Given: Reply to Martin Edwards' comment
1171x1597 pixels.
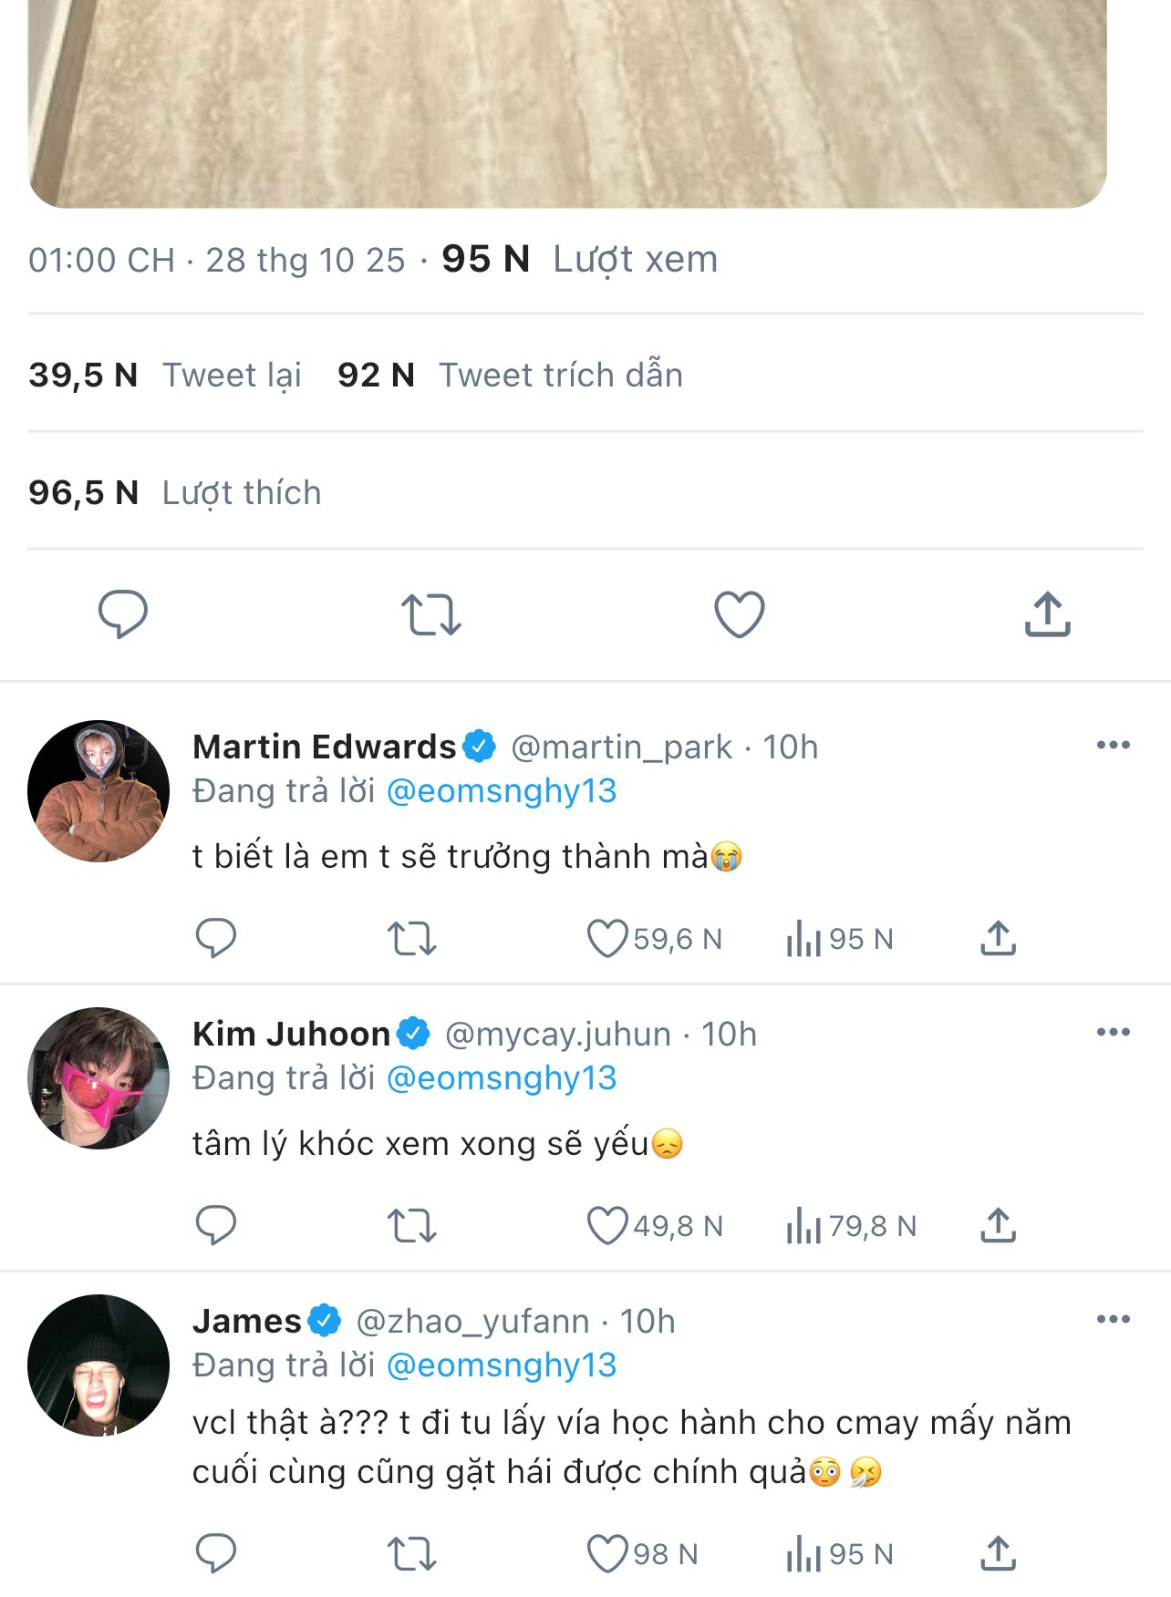Looking at the screenshot, I should pos(216,938).
